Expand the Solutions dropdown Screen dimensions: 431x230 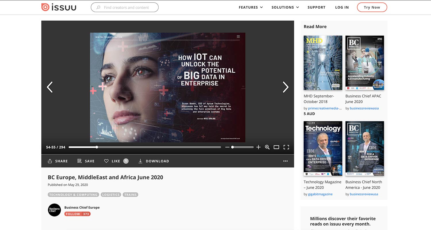285,7
